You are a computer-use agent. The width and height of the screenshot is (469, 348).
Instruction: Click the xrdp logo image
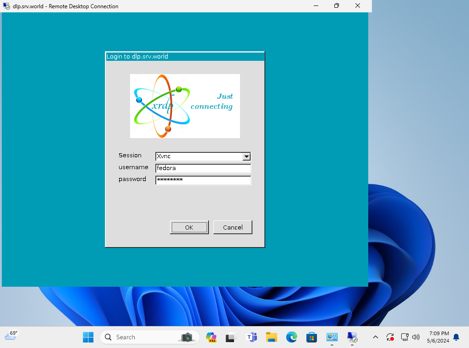coord(185,106)
